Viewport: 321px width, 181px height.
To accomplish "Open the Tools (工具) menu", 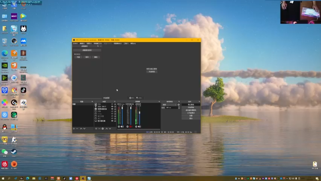I will 126,43.
